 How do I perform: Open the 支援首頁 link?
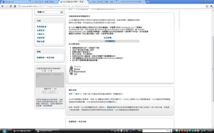41,30
